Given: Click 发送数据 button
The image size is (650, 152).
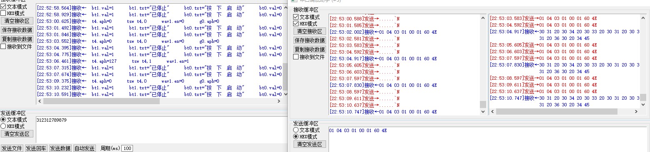Looking at the screenshot, I should 60,148.
